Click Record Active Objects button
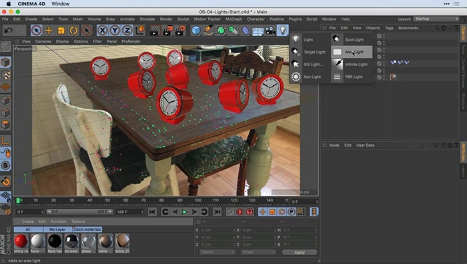Screen dimensions: 467x264 coord(229,212)
